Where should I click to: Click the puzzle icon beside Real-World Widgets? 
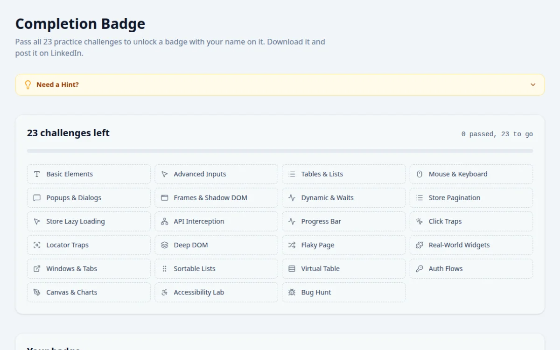click(419, 245)
